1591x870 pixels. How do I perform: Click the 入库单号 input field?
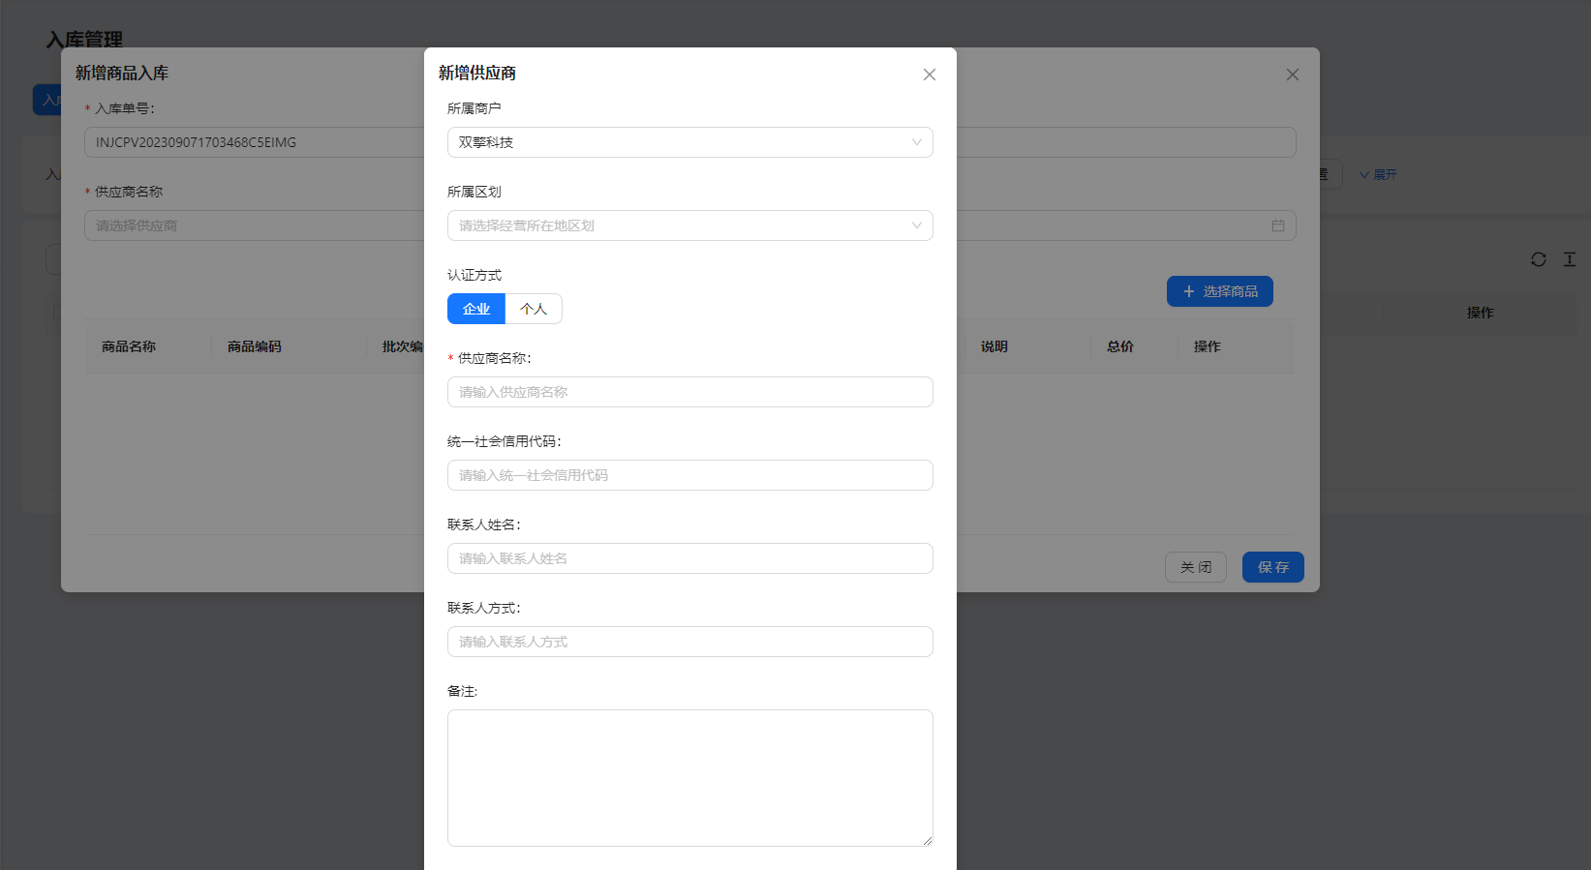[x=255, y=142]
